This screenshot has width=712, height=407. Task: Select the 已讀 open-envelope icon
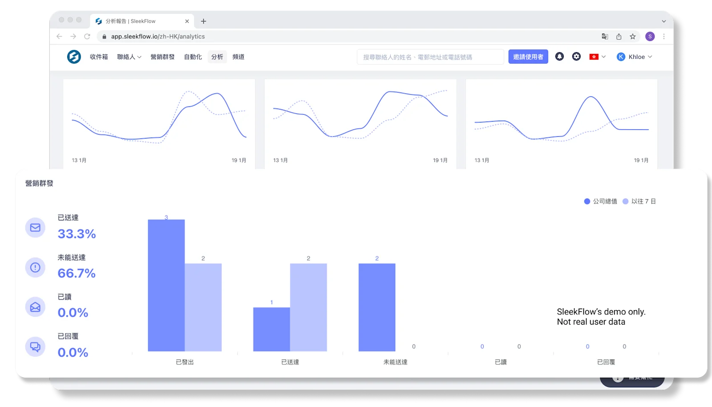click(35, 307)
